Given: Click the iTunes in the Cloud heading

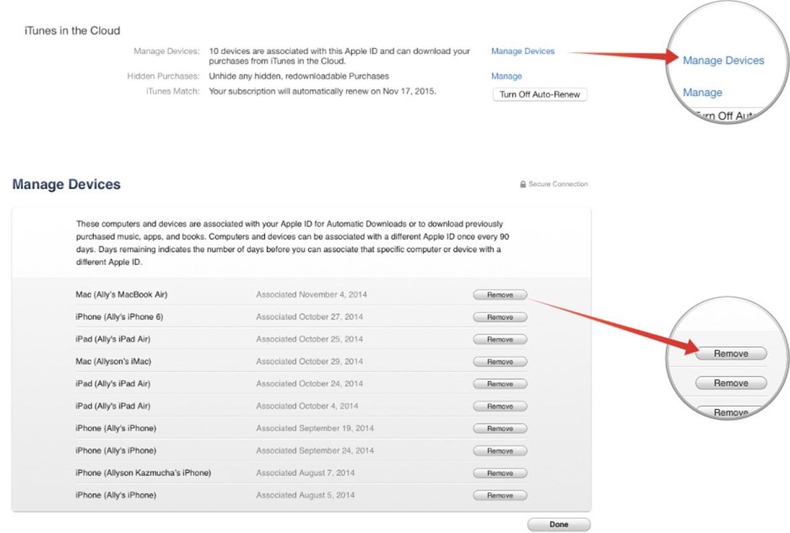Looking at the screenshot, I should tap(71, 30).
